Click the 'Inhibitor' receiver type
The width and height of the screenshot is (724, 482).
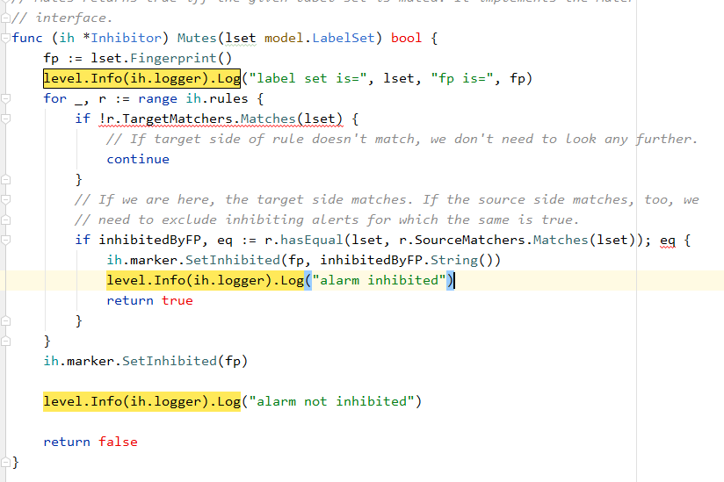click(126, 38)
